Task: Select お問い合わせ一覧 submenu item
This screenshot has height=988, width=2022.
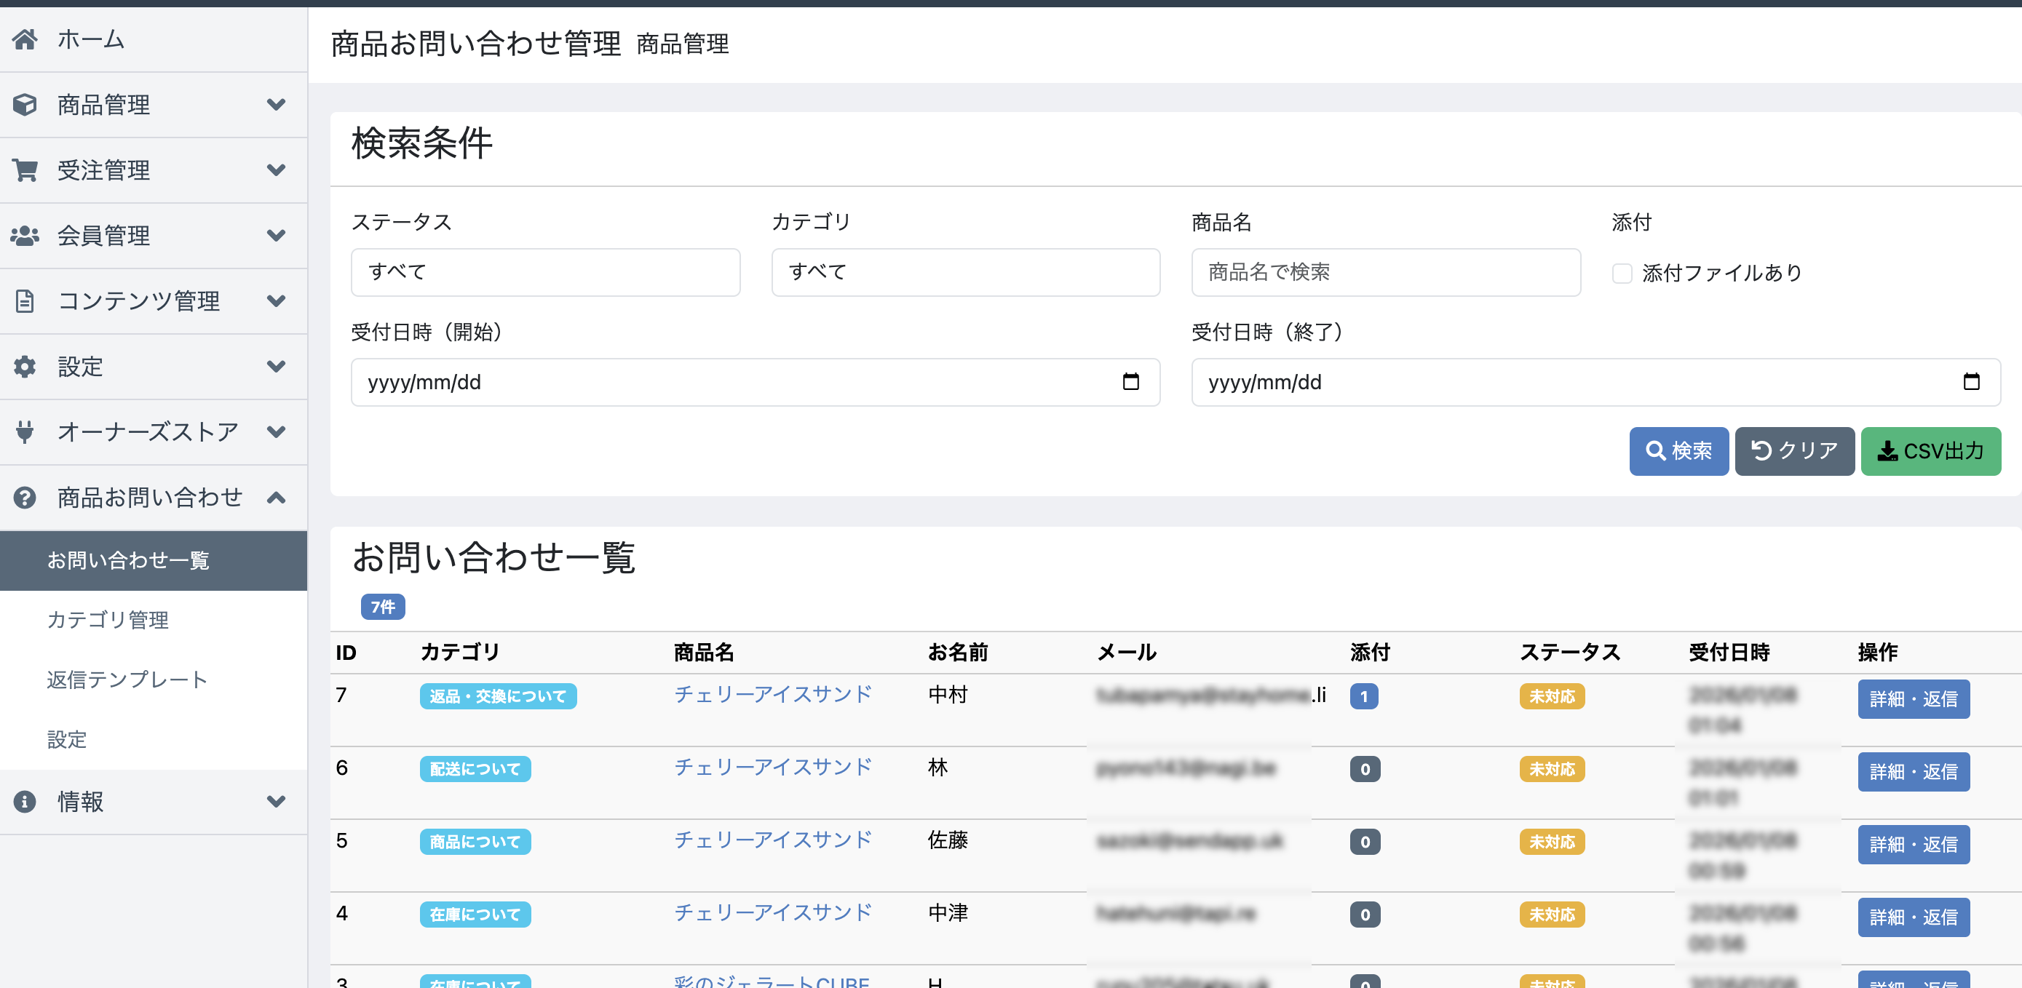Action: (153, 560)
